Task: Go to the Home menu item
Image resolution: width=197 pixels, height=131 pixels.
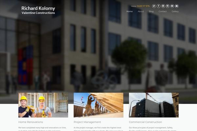Action: tap(130, 11)
